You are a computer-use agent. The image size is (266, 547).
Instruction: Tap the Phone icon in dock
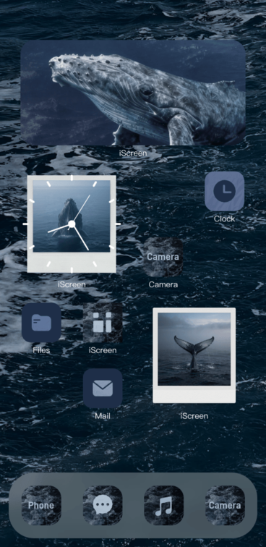[41, 505]
